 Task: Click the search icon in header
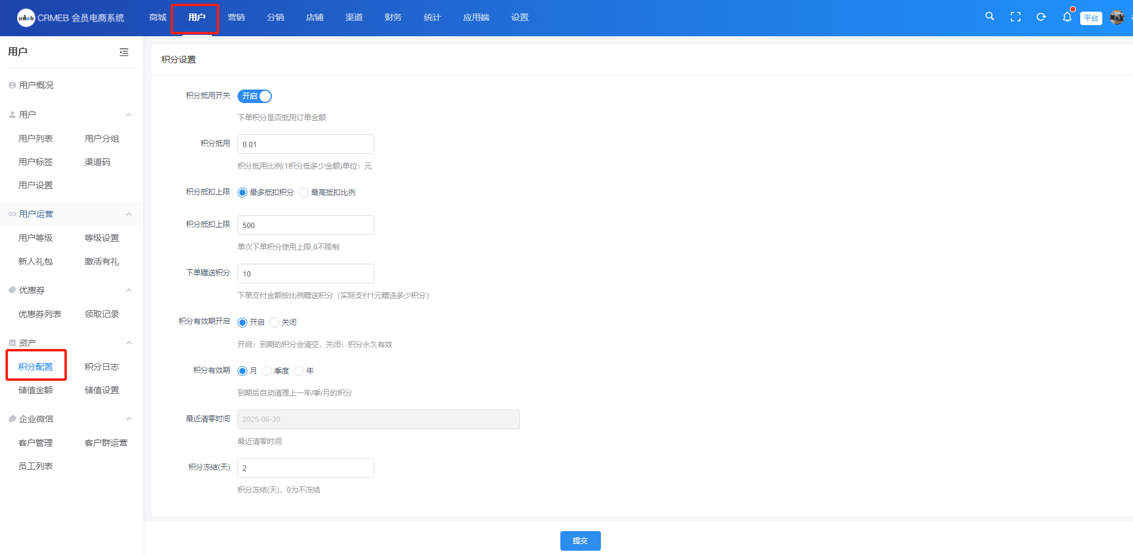(989, 17)
